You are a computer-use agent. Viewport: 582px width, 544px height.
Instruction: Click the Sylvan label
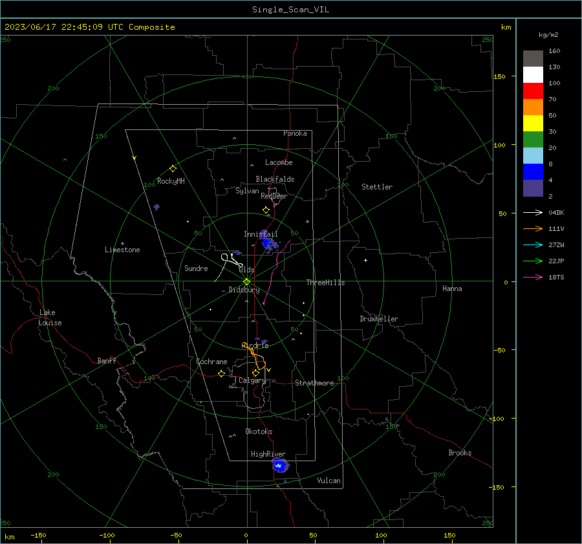(247, 191)
